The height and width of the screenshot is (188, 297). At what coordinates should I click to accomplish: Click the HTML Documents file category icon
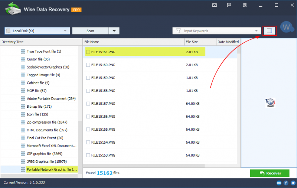tap(23, 130)
